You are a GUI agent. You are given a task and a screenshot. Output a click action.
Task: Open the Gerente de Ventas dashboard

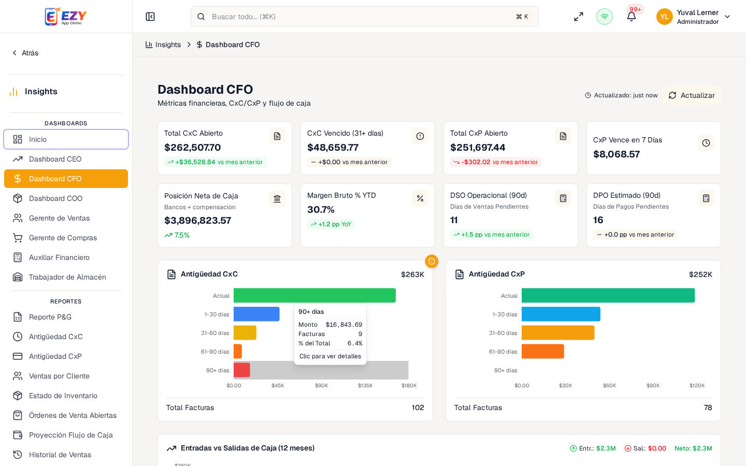tap(66, 218)
